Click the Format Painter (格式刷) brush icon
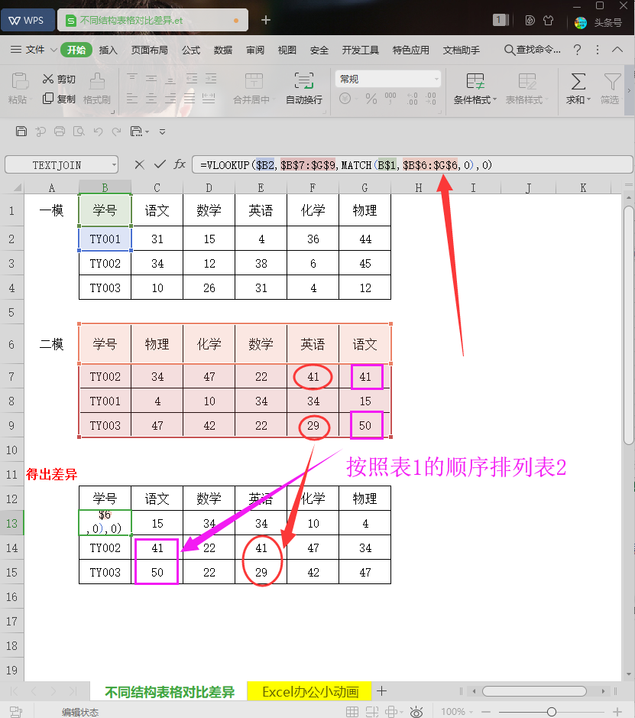Viewport: 635px width, 718px height. [x=96, y=81]
